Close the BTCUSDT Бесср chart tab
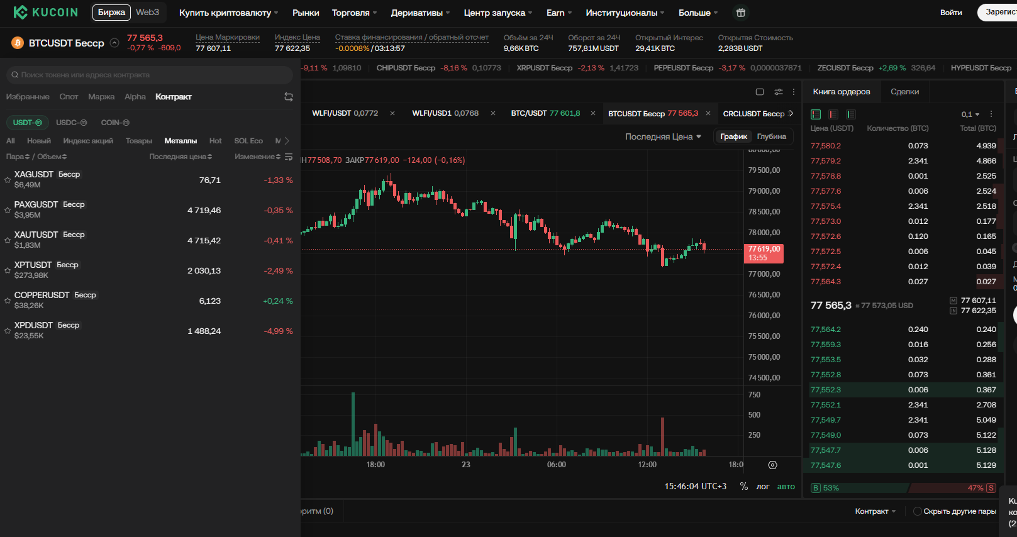1017x537 pixels. coord(708,114)
